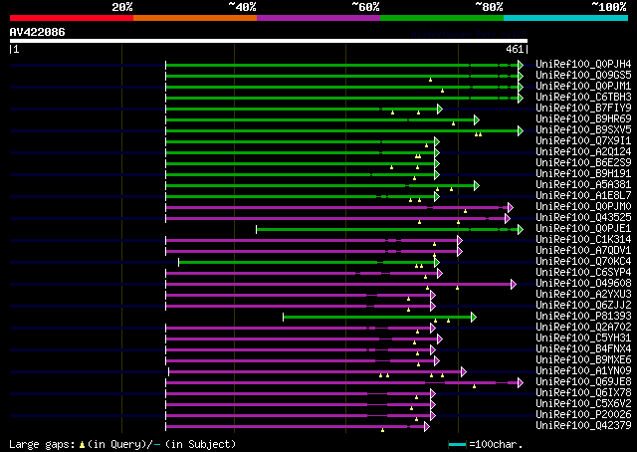Select the UniRef100_A2Q124 label
637x452 pixels.
(x=583, y=152)
